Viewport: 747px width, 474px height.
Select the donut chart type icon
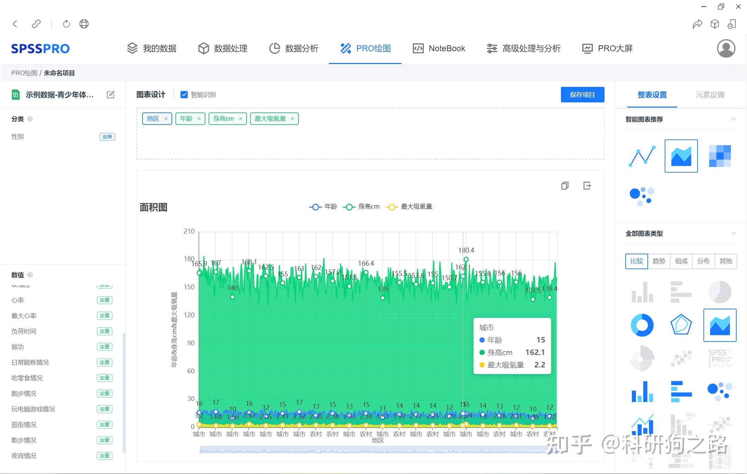(642, 325)
